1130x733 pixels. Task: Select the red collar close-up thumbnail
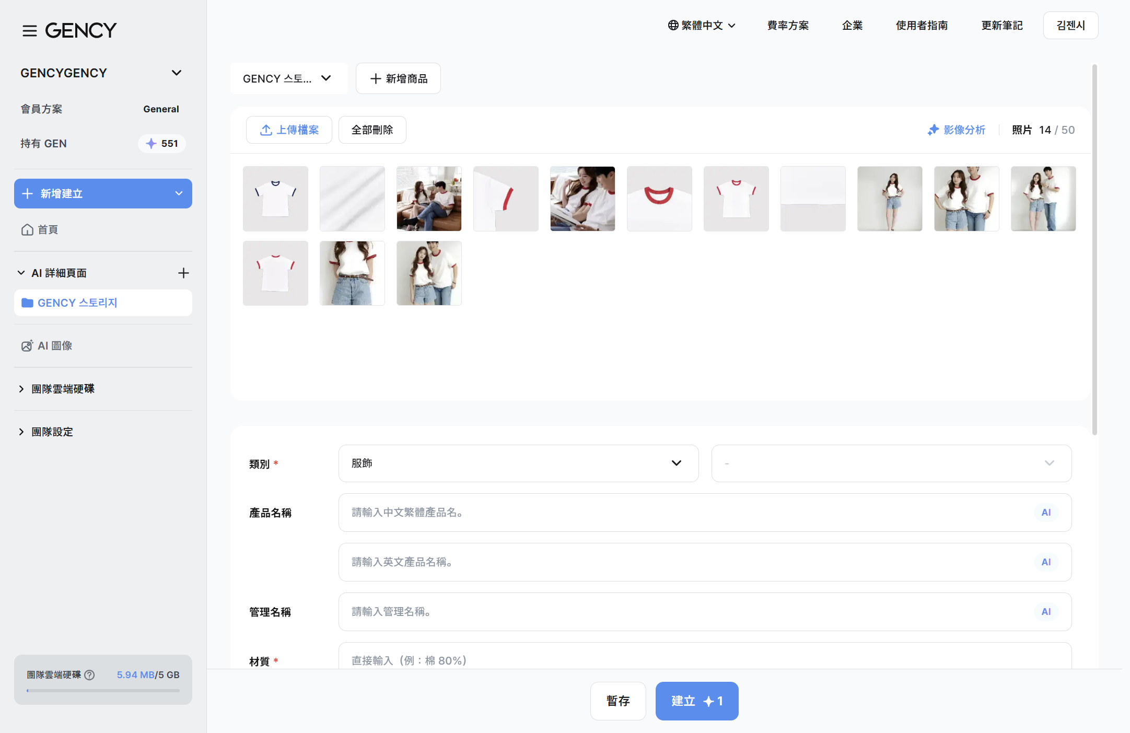tap(659, 199)
